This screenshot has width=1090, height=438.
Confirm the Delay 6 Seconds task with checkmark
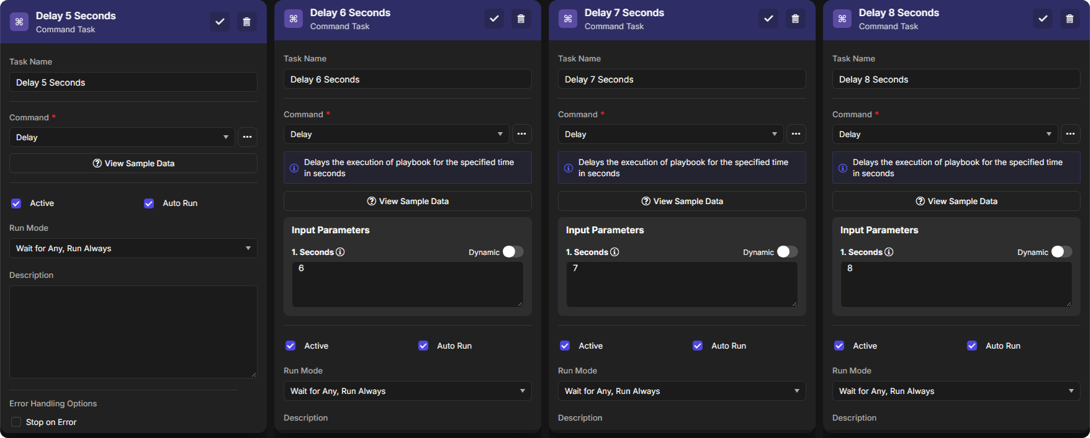494,19
